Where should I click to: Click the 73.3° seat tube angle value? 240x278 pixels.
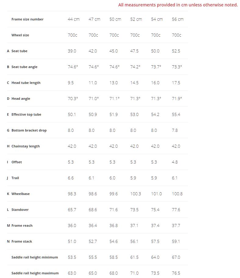pyautogui.click(x=177, y=67)
